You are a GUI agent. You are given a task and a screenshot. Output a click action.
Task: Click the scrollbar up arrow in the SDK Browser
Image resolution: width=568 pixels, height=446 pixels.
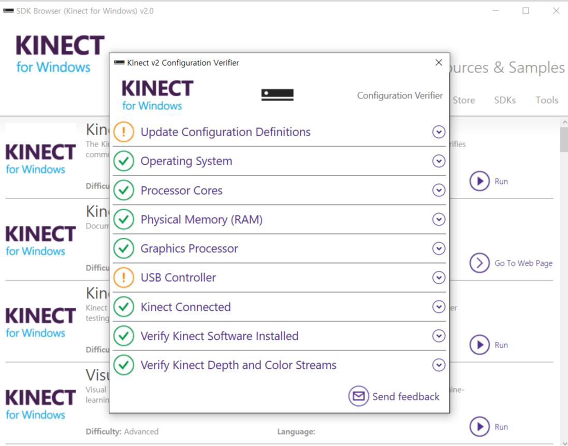click(x=564, y=122)
